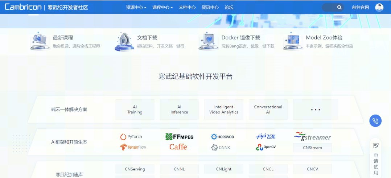Click the 申请试用 vertical text button
The image size is (391, 178).
pyautogui.click(x=376, y=164)
